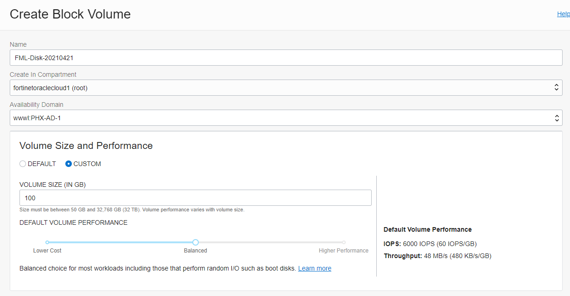Click the compartment selector stepper arrows
Viewport: 570px width, 296px height.
coord(556,87)
